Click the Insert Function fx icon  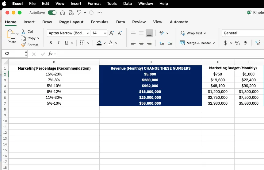(x=50, y=54)
